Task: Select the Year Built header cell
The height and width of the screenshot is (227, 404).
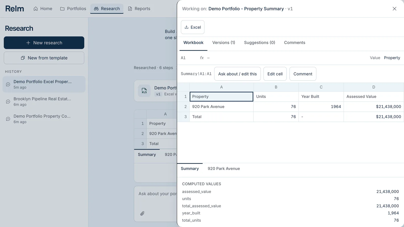Action: click(x=321, y=97)
